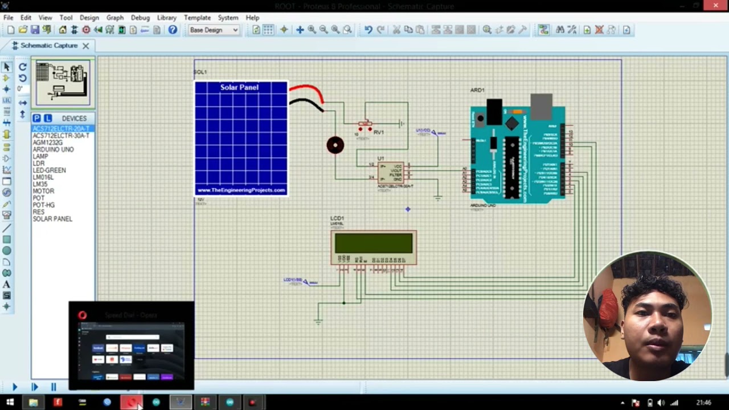Click the Search and Tag binoculars icon

tap(560, 30)
